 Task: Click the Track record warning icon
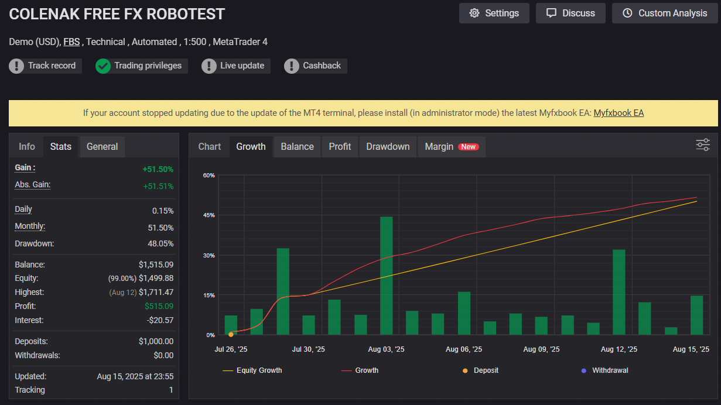pos(16,66)
